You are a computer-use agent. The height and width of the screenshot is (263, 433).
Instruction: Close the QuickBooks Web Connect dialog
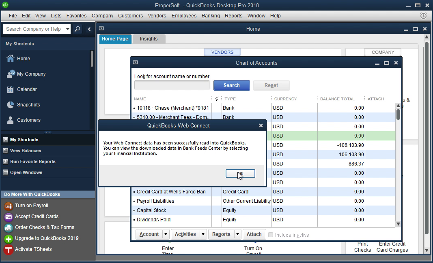(261, 125)
